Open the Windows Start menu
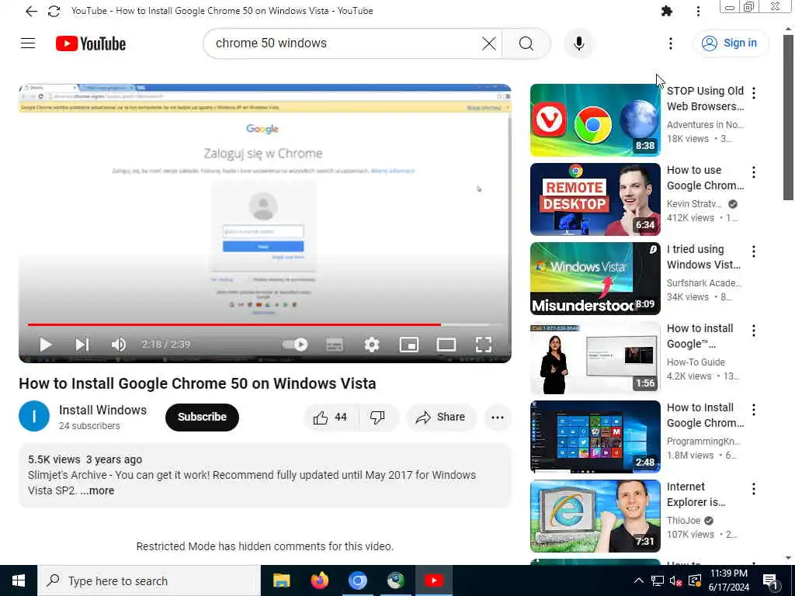The width and height of the screenshot is (795, 596). click(x=19, y=580)
